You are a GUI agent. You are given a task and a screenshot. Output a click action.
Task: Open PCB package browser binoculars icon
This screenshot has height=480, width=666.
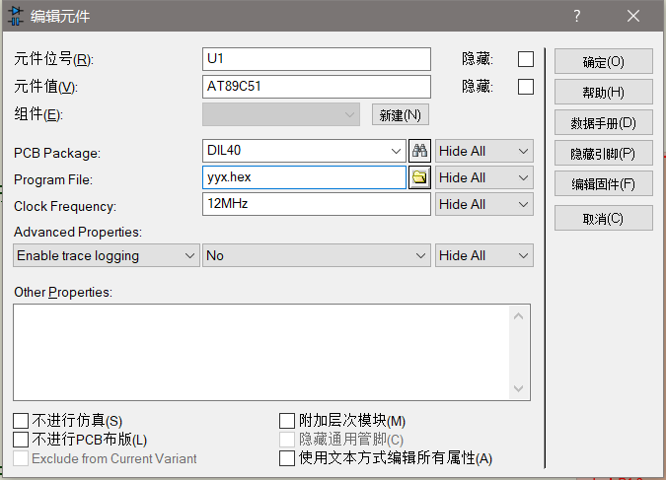tap(419, 151)
